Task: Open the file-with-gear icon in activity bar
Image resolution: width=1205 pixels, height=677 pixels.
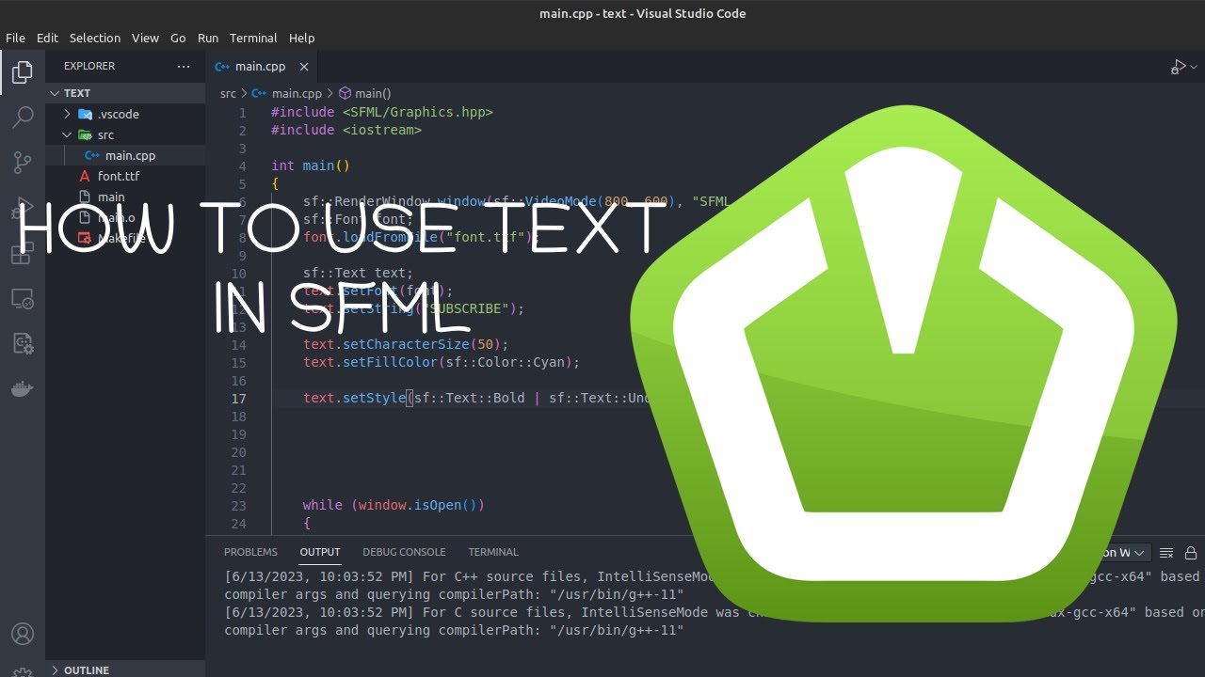Action: (22, 344)
